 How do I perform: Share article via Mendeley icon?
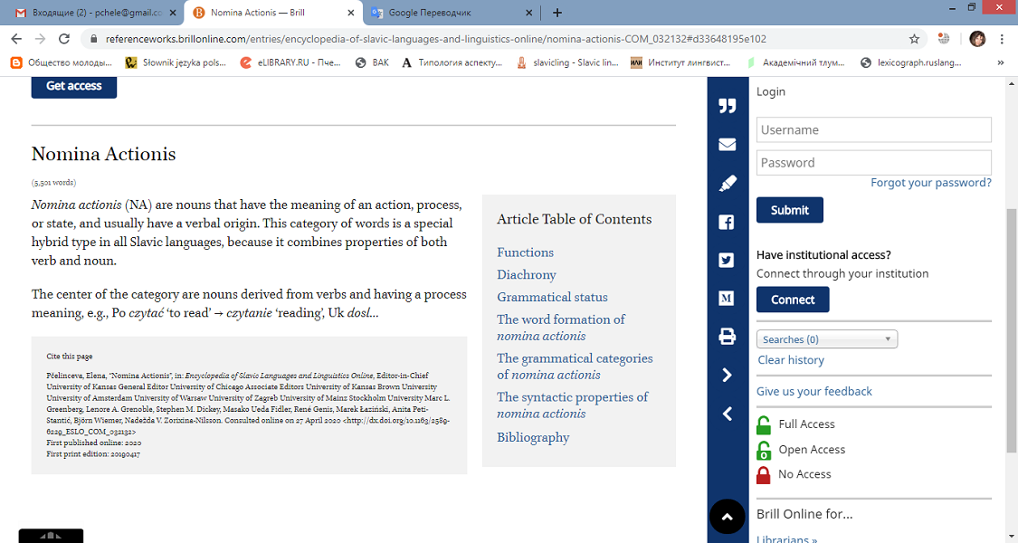click(x=727, y=298)
